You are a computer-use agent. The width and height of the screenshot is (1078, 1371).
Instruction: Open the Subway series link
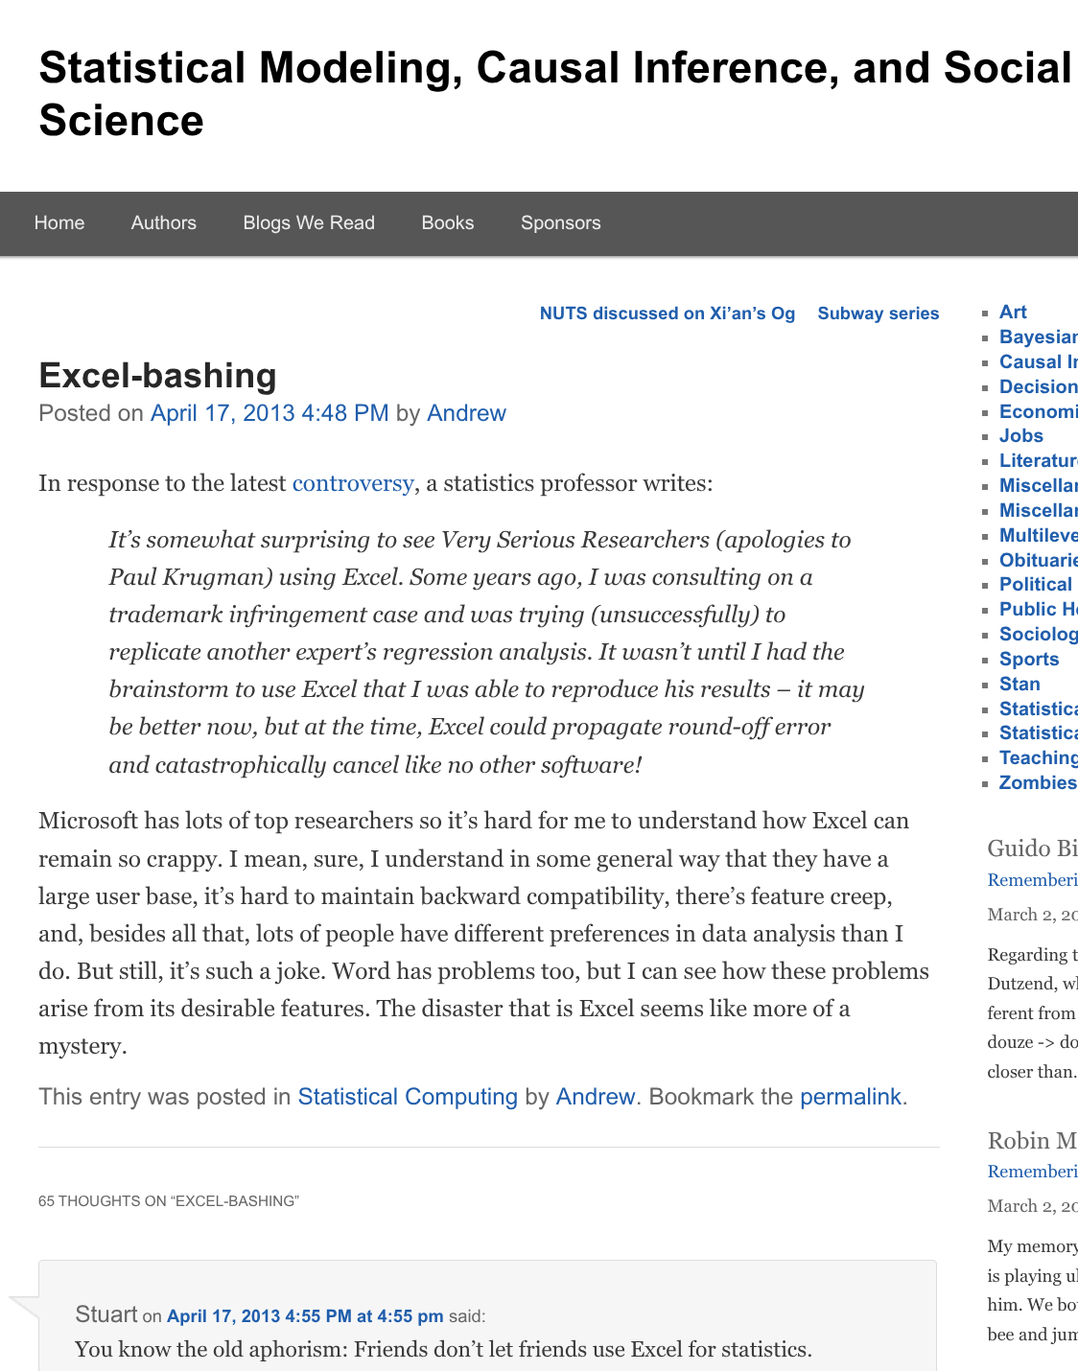pos(878,313)
